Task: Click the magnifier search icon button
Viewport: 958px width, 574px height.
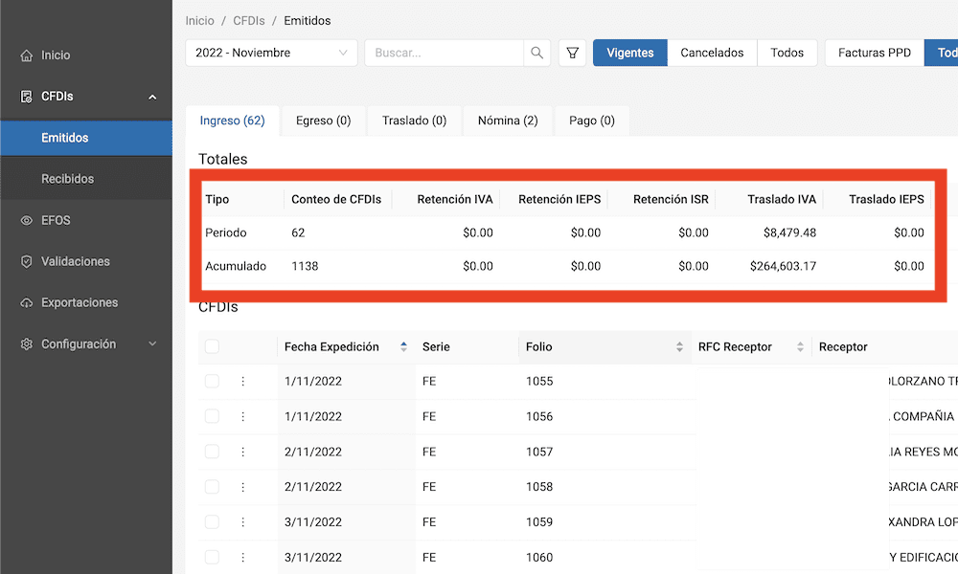Action: pos(537,54)
